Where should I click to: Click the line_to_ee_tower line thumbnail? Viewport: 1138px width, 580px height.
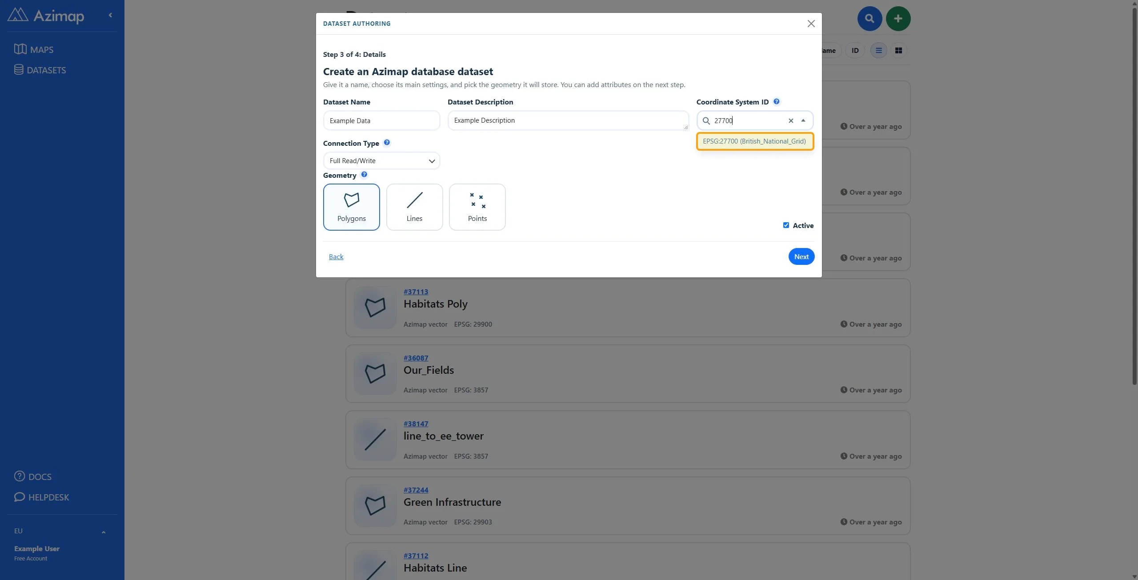pyautogui.click(x=375, y=440)
